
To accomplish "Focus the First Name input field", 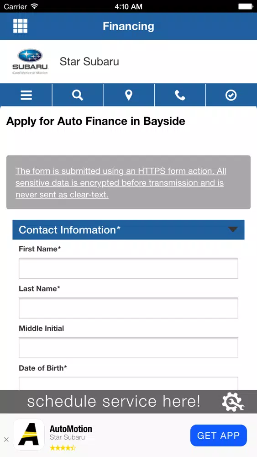I will click(128, 268).
